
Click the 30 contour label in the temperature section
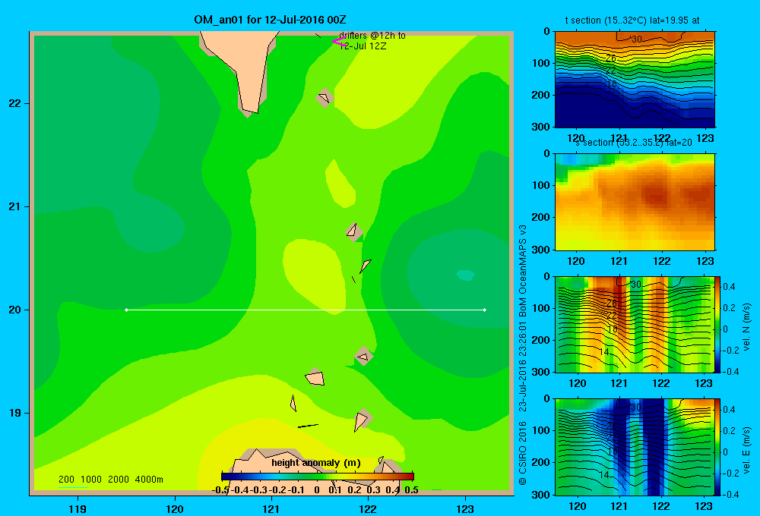[637, 39]
